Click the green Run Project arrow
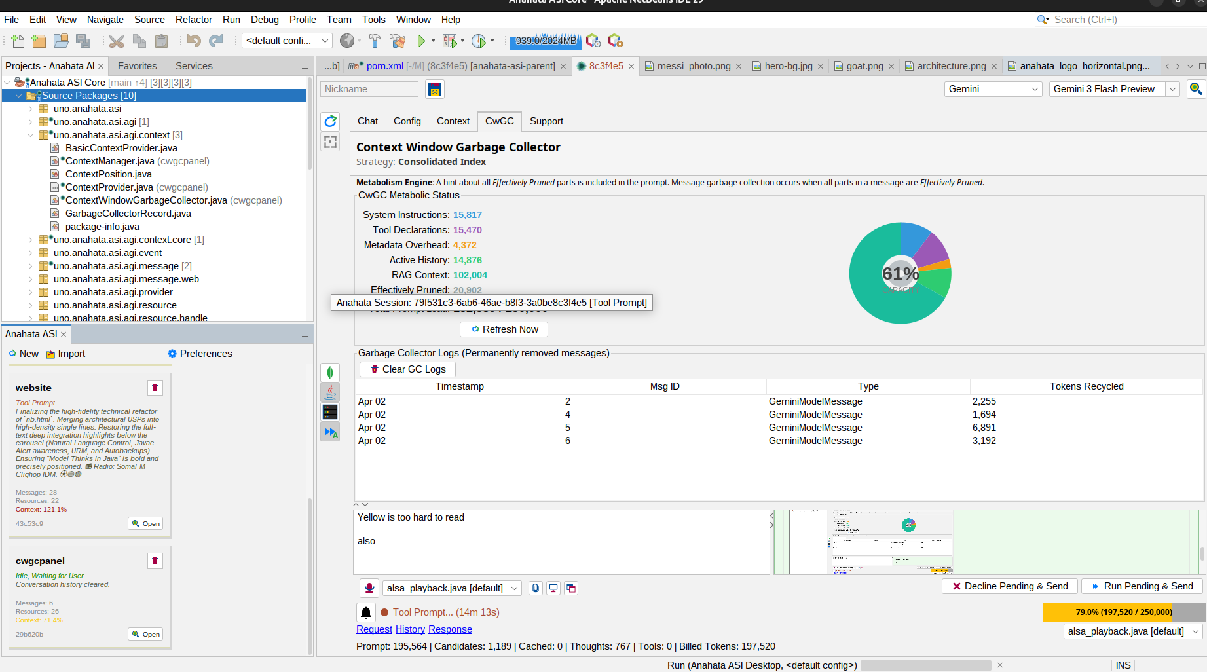This screenshot has height=672, width=1207. (x=421, y=41)
